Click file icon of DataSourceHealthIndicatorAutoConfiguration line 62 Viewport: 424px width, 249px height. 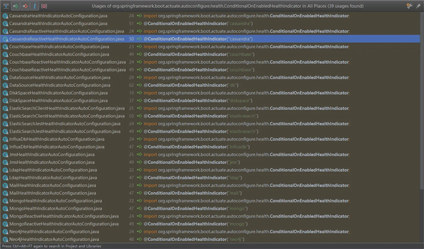[x=5, y=85]
